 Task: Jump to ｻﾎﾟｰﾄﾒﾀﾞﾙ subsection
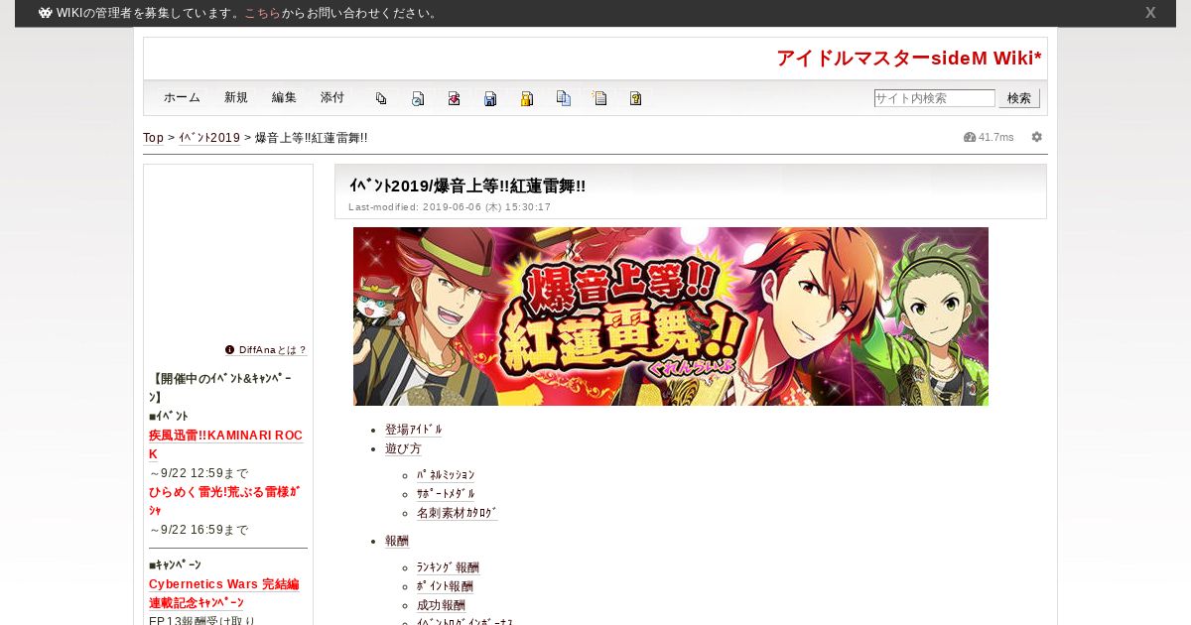coord(446,494)
